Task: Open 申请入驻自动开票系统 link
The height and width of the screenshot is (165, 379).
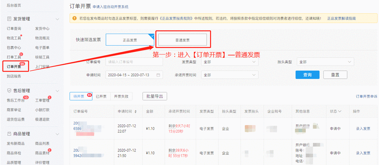Action: (x=110, y=7)
